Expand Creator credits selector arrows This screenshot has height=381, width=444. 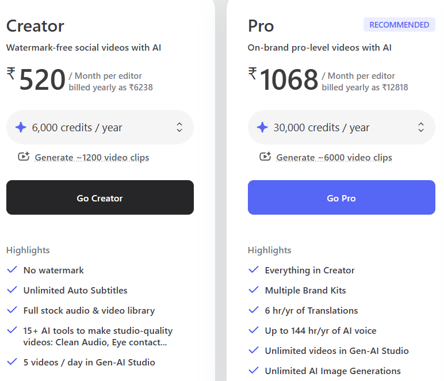[179, 127]
